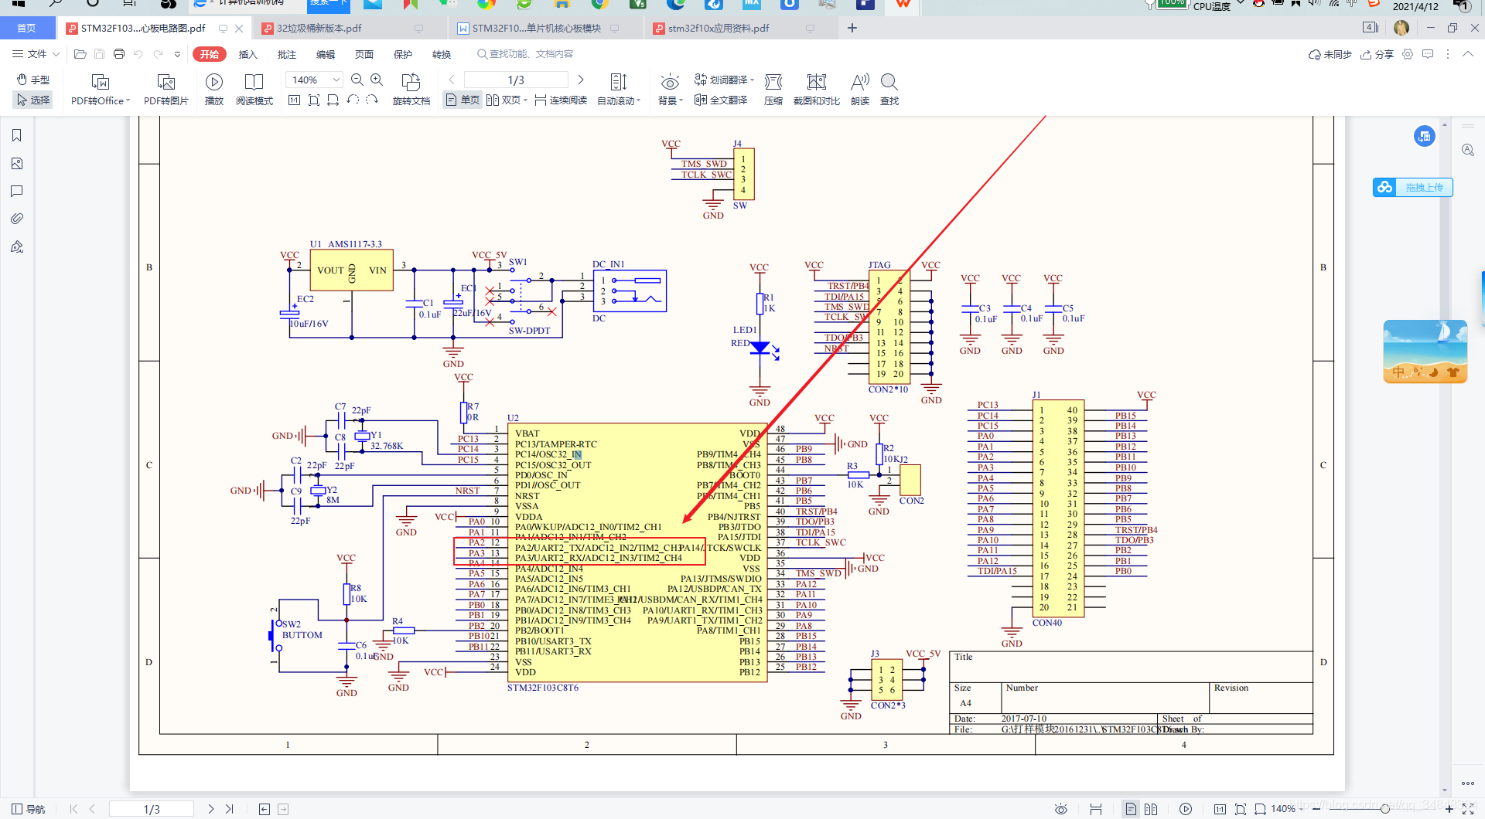Open the thumbnails panel in sidebar
Viewport: 1485px width, 819px height.
coord(17,163)
